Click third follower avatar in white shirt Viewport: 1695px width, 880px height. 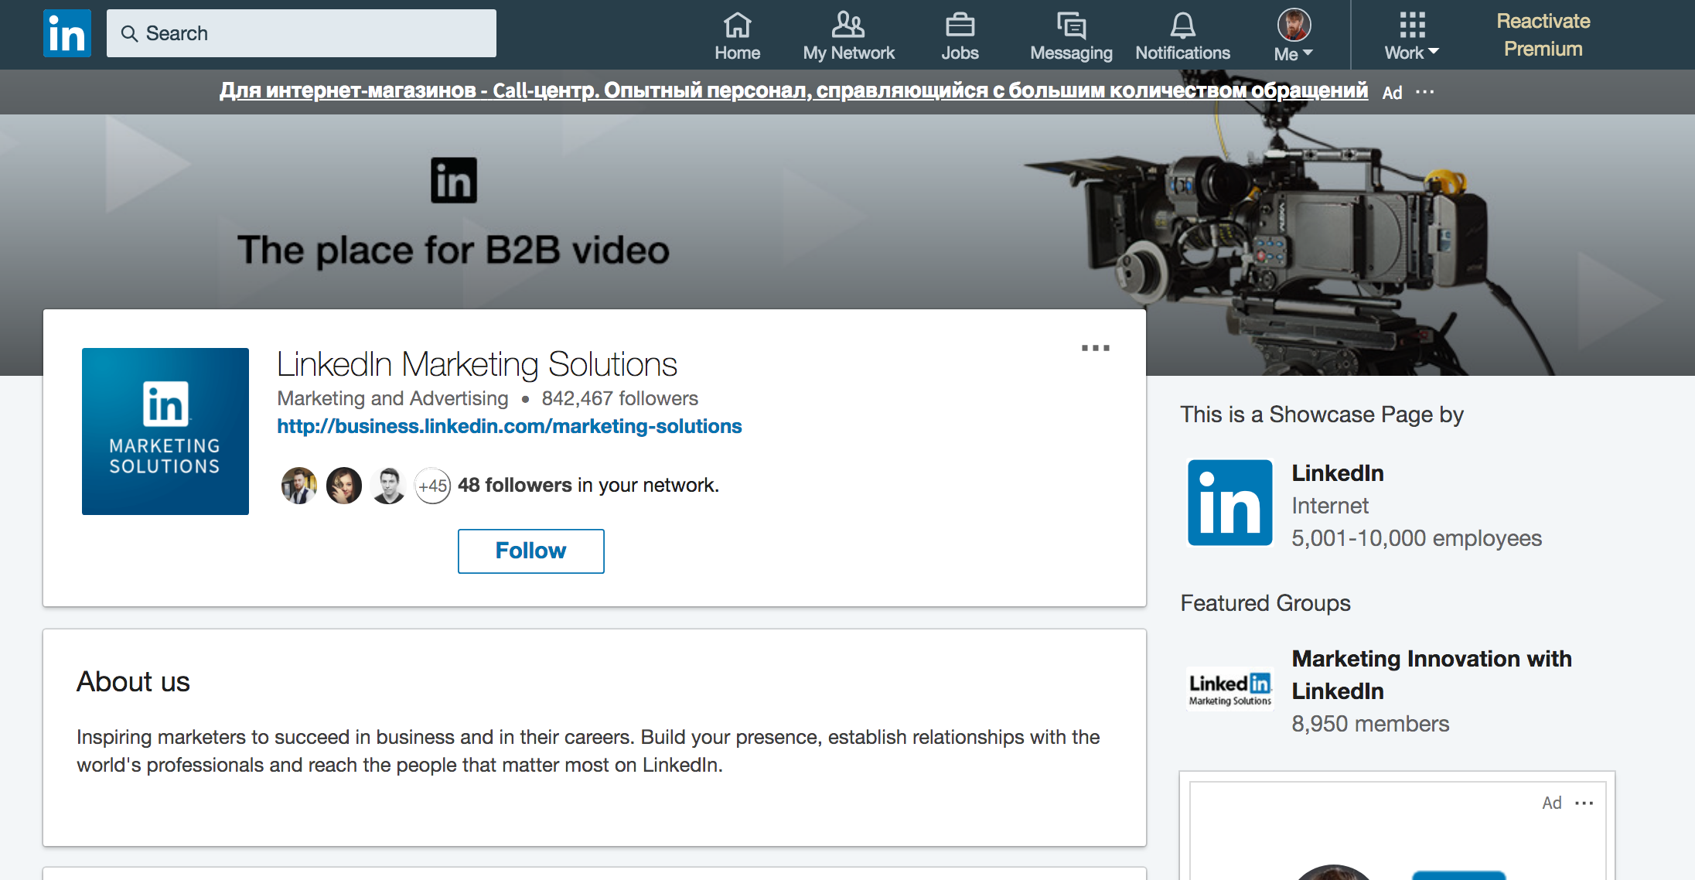[x=389, y=486]
